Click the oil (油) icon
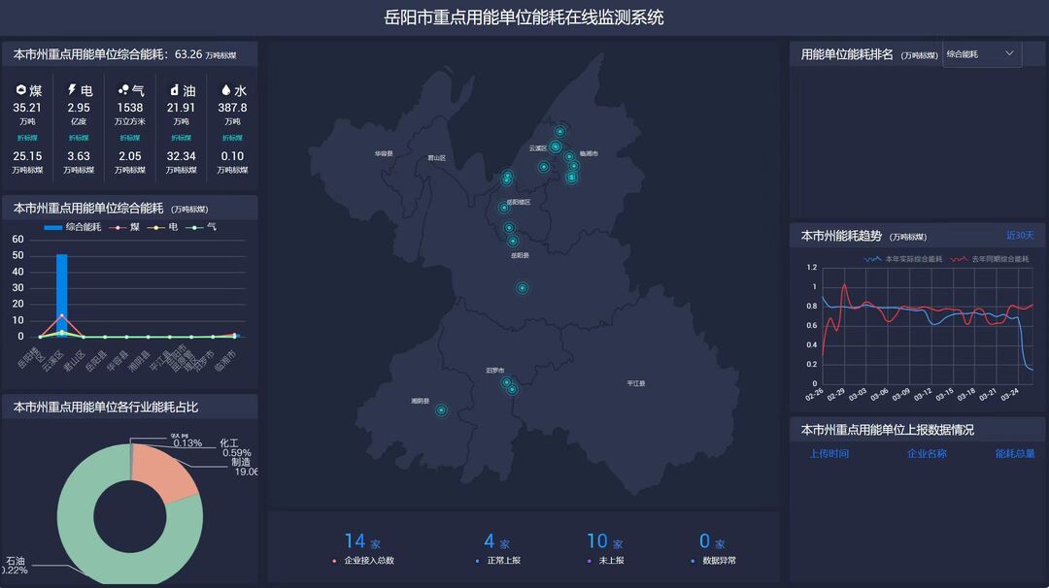 175,90
